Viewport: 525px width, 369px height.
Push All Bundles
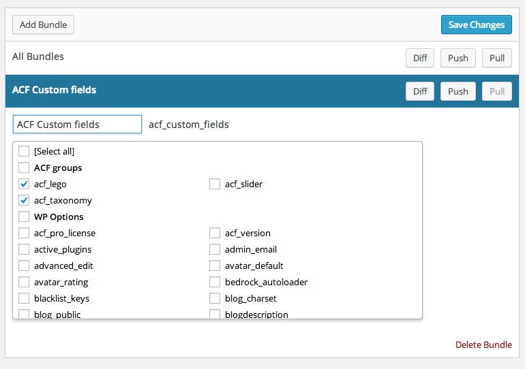coord(457,58)
